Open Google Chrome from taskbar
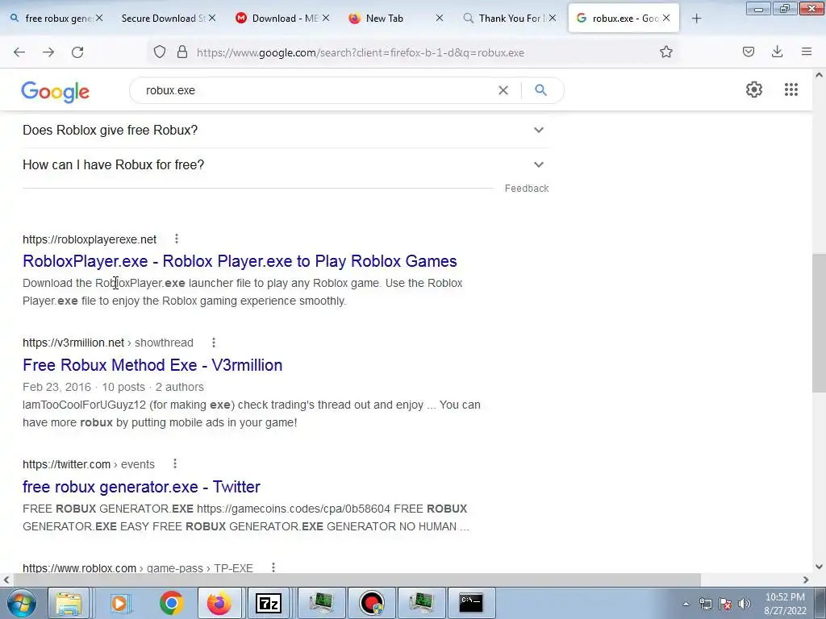 pos(171,603)
